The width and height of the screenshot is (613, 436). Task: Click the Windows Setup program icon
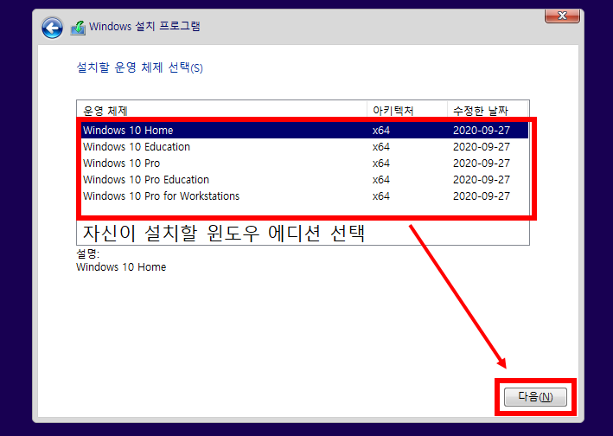click(x=78, y=28)
